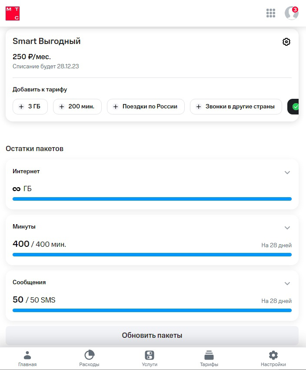Open profile avatar with notification badge

point(291,13)
